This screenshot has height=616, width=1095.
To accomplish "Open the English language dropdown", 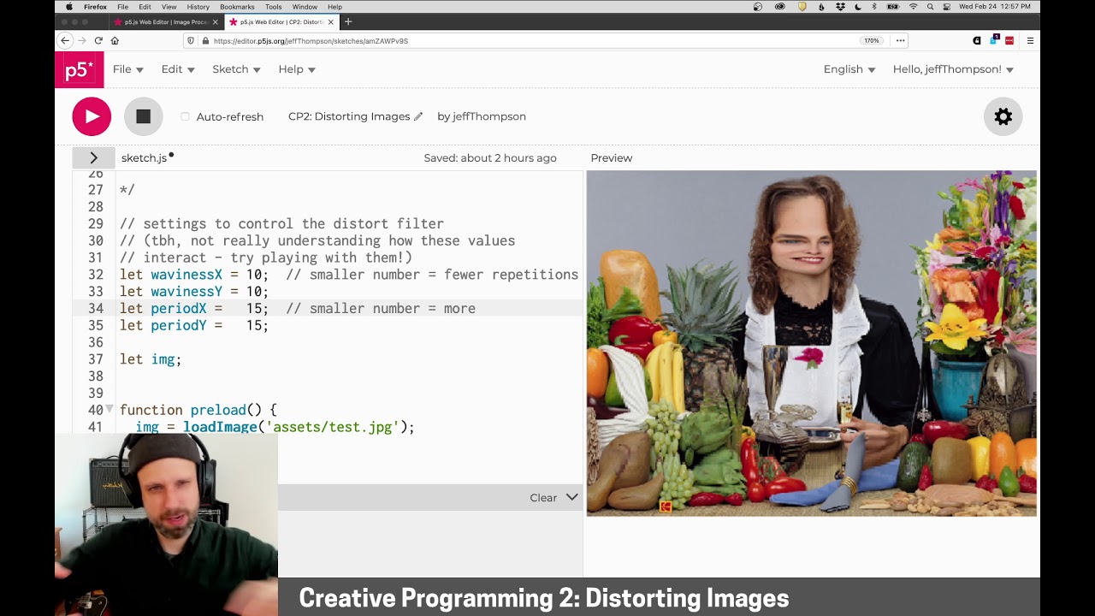I will (849, 69).
